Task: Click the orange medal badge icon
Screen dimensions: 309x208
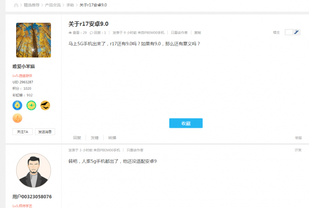Action: (x=18, y=118)
